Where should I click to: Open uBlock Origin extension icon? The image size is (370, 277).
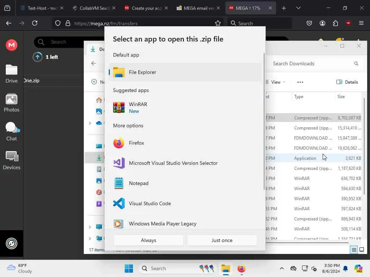(348, 23)
